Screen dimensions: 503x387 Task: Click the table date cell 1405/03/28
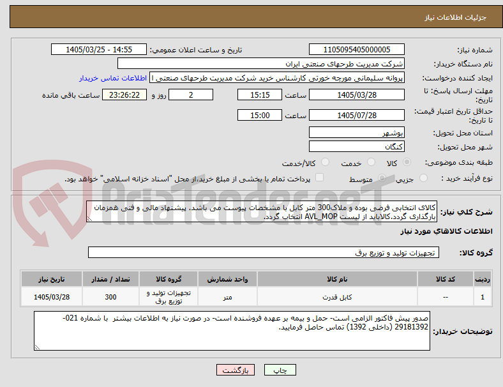click(x=51, y=297)
